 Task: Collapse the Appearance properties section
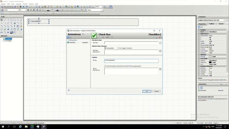coord(199,34)
